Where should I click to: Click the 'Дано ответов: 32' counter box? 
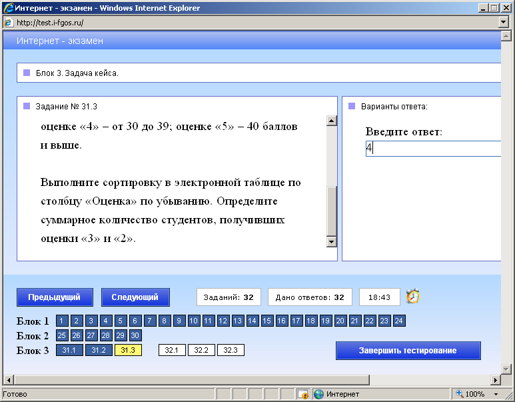click(x=310, y=297)
